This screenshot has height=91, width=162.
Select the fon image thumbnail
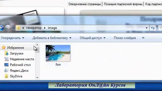tap(58, 53)
